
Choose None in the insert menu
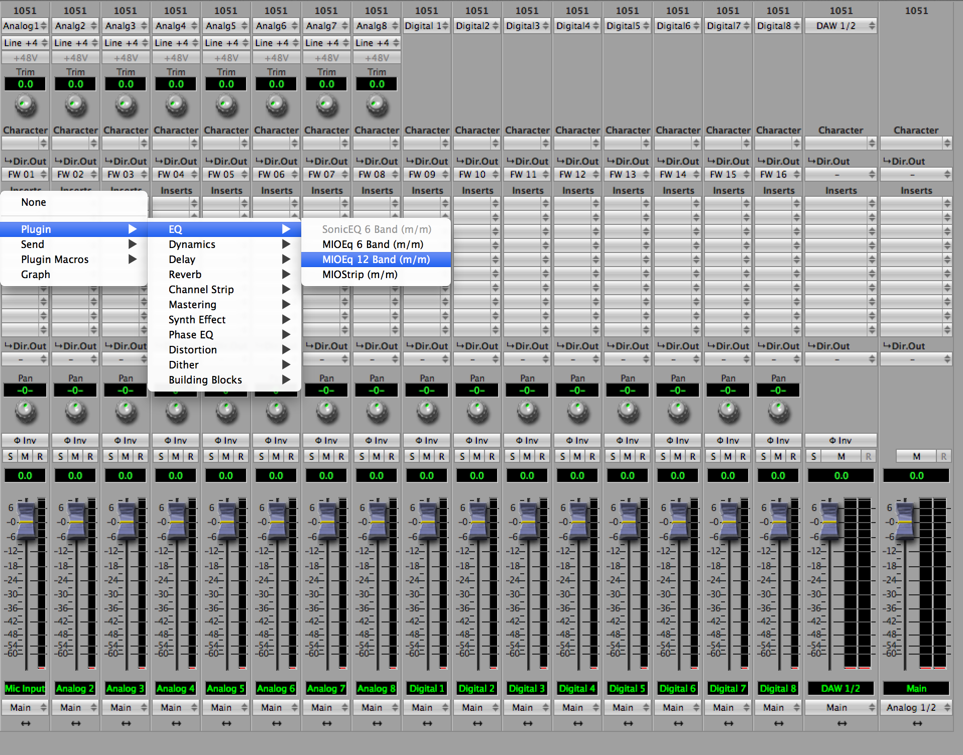point(74,202)
